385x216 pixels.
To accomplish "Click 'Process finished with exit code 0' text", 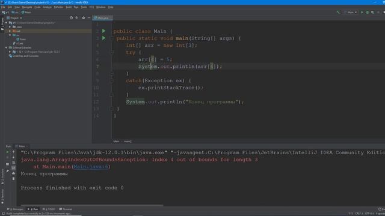I will (72, 188).
